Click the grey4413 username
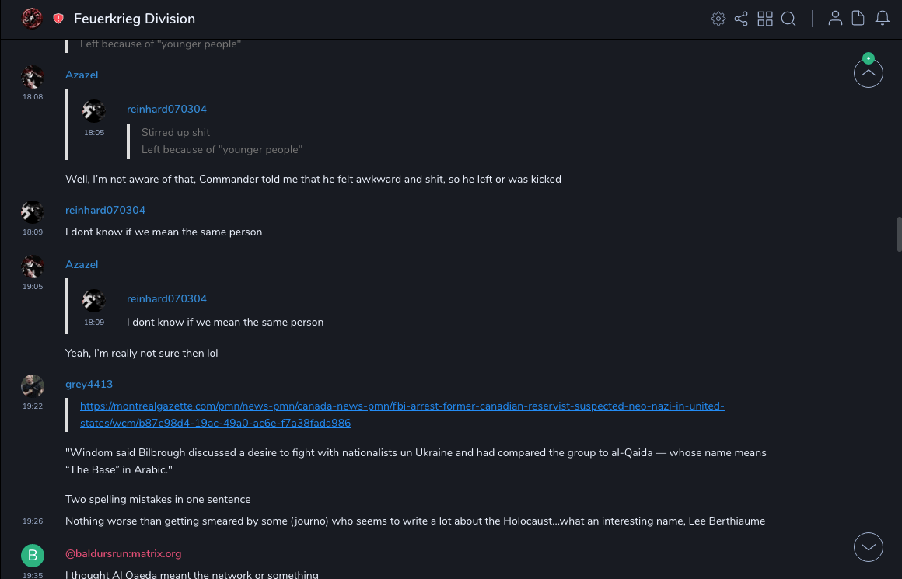 pos(89,384)
